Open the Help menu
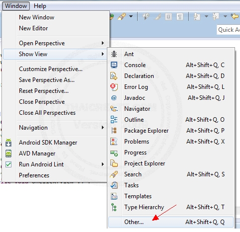Viewport: 240px width, 232px height. (40, 6)
